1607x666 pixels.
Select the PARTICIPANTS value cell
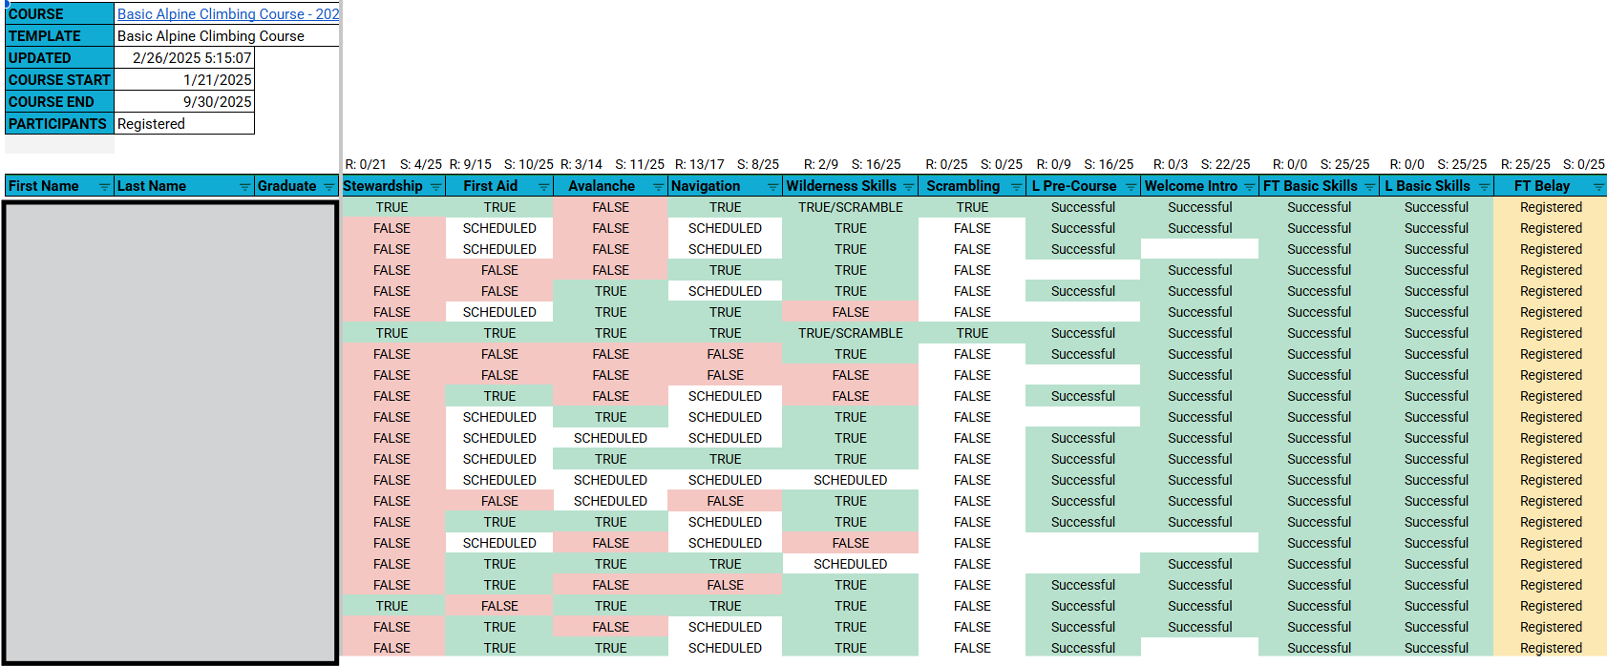click(x=184, y=124)
